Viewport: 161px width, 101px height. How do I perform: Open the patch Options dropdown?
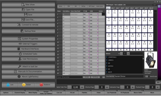click(x=61, y=6)
